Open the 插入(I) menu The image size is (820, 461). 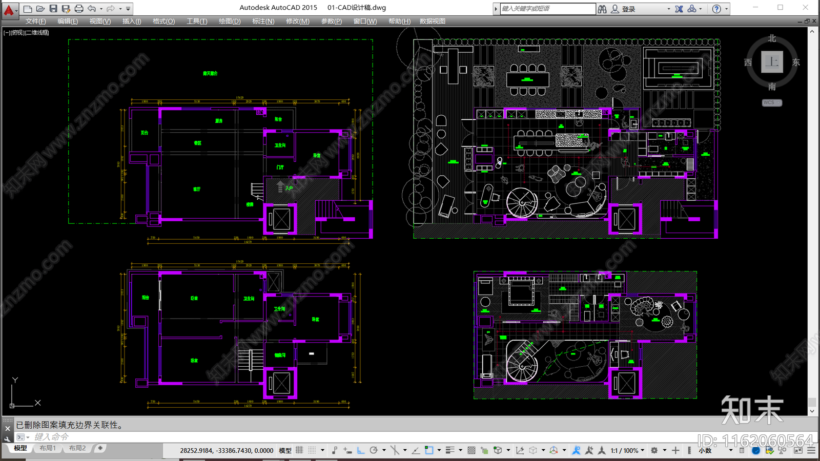(132, 21)
